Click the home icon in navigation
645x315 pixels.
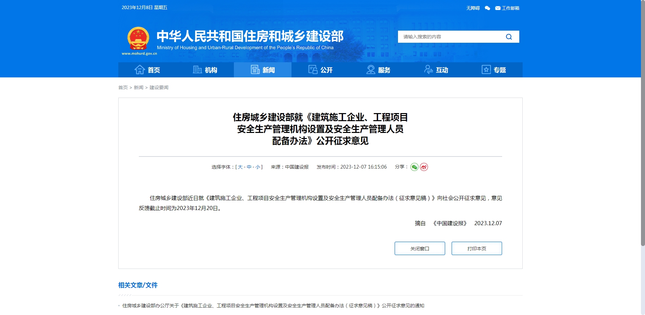(140, 70)
